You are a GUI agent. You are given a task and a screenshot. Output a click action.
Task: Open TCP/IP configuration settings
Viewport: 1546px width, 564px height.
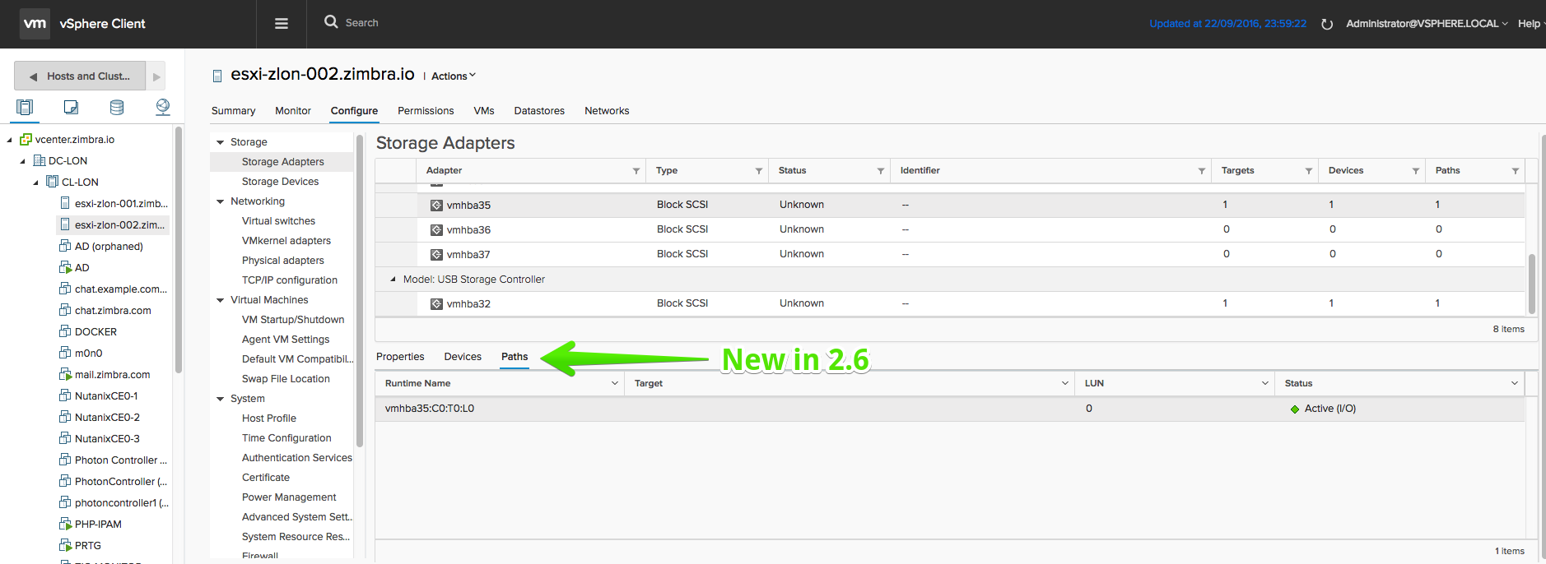[x=290, y=280]
